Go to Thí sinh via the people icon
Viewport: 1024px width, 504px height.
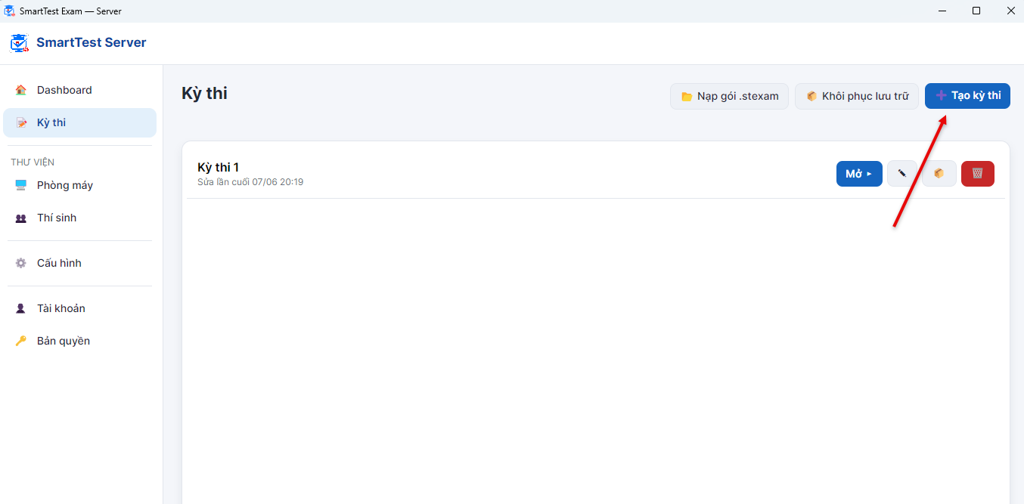pos(21,218)
